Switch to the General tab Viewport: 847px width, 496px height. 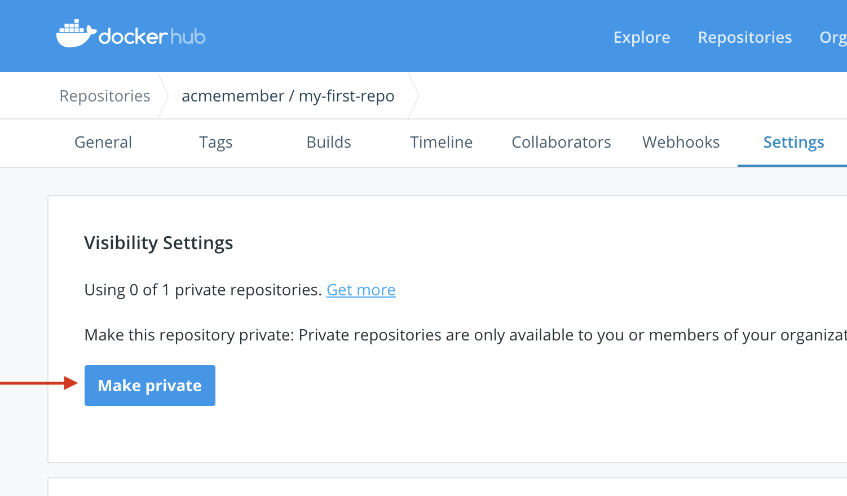pyautogui.click(x=103, y=142)
